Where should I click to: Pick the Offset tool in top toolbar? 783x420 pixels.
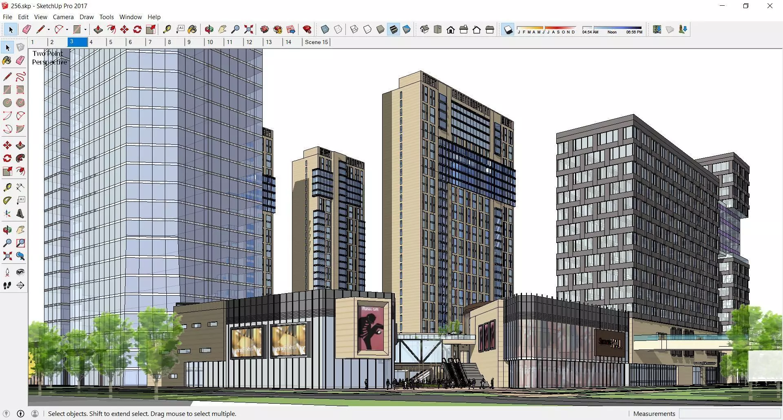coord(111,29)
